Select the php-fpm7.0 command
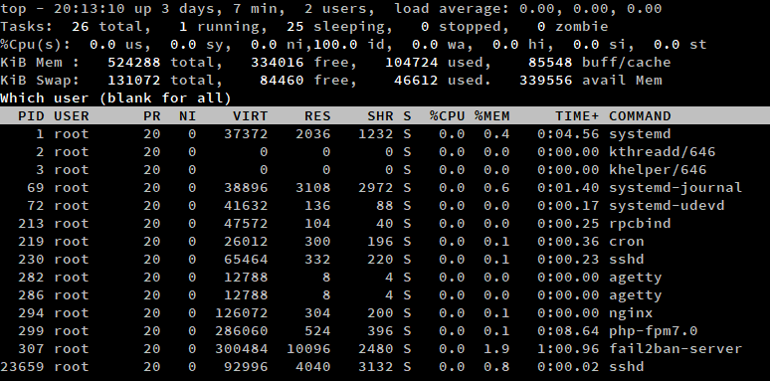 tap(654, 331)
